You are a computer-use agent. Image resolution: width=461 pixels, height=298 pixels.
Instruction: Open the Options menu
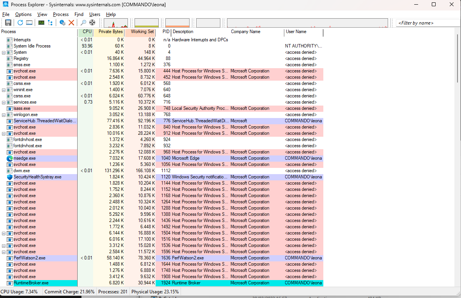[x=23, y=14]
